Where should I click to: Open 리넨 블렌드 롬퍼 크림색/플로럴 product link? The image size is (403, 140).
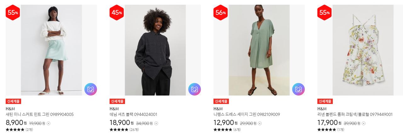355,114
